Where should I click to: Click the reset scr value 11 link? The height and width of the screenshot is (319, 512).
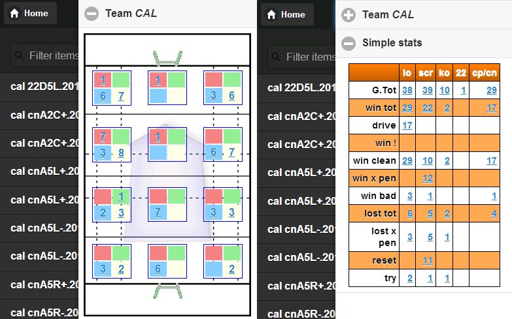(x=428, y=260)
